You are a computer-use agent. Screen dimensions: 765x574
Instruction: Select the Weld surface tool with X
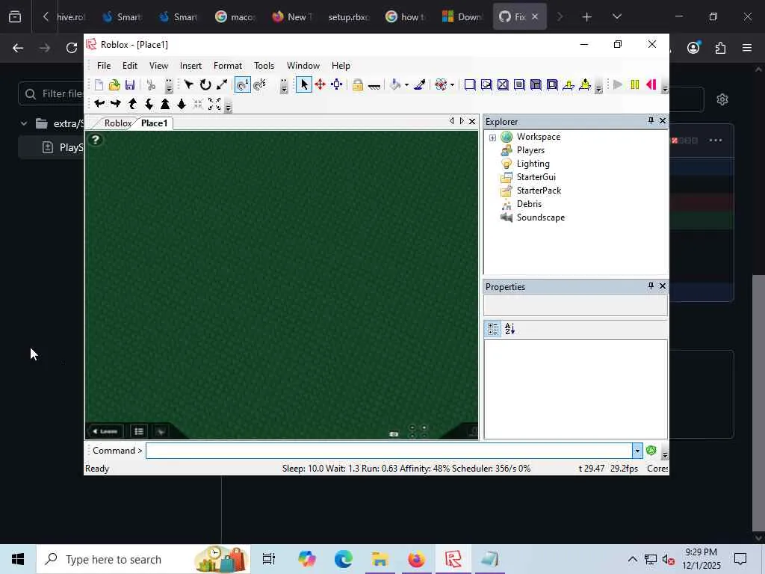[503, 85]
